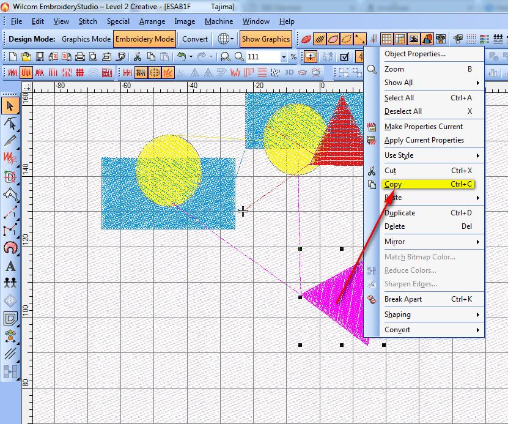Toggle the checkbox icon beside the zoom box
This screenshot has width=508, height=424.
[x=344, y=57]
